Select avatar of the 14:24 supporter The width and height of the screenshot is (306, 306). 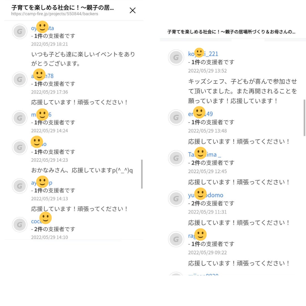click(x=20, y=118)
